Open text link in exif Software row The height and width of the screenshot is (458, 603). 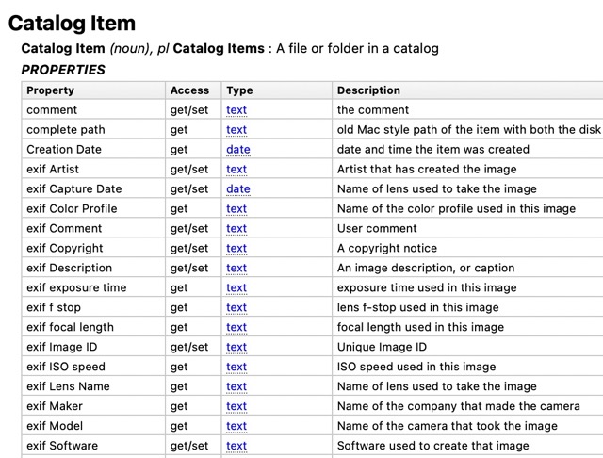coord(236,447)
